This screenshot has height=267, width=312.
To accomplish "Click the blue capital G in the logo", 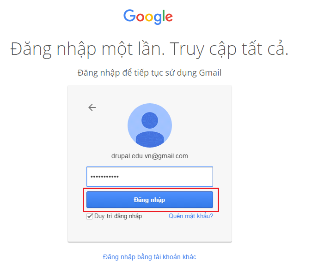I will click(x=129, y=16).
